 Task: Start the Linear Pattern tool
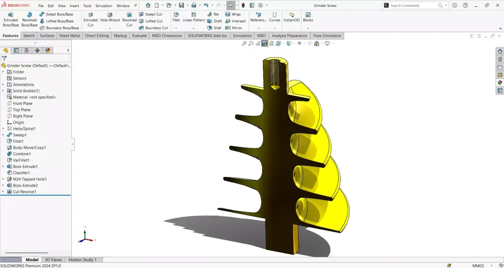pos(194,17)
